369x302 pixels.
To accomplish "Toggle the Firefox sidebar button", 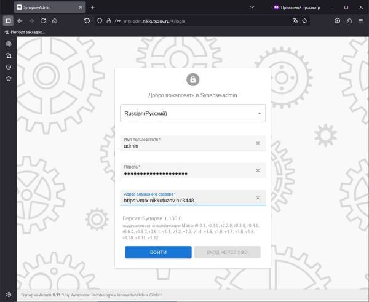I will 8,21.
